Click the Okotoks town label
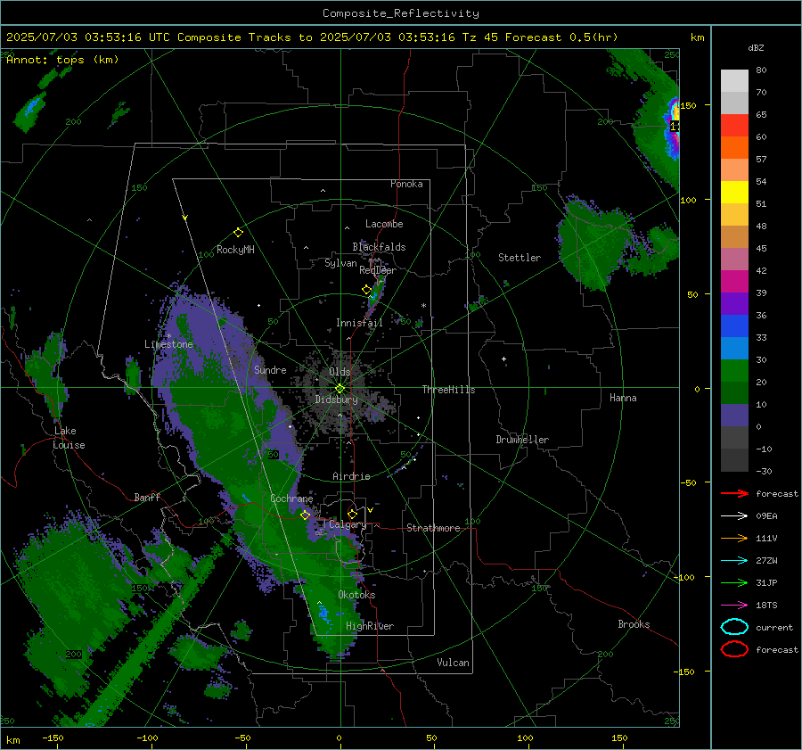802x750 pixels. tap(356, 595)
